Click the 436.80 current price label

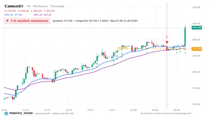pos(197,28)
